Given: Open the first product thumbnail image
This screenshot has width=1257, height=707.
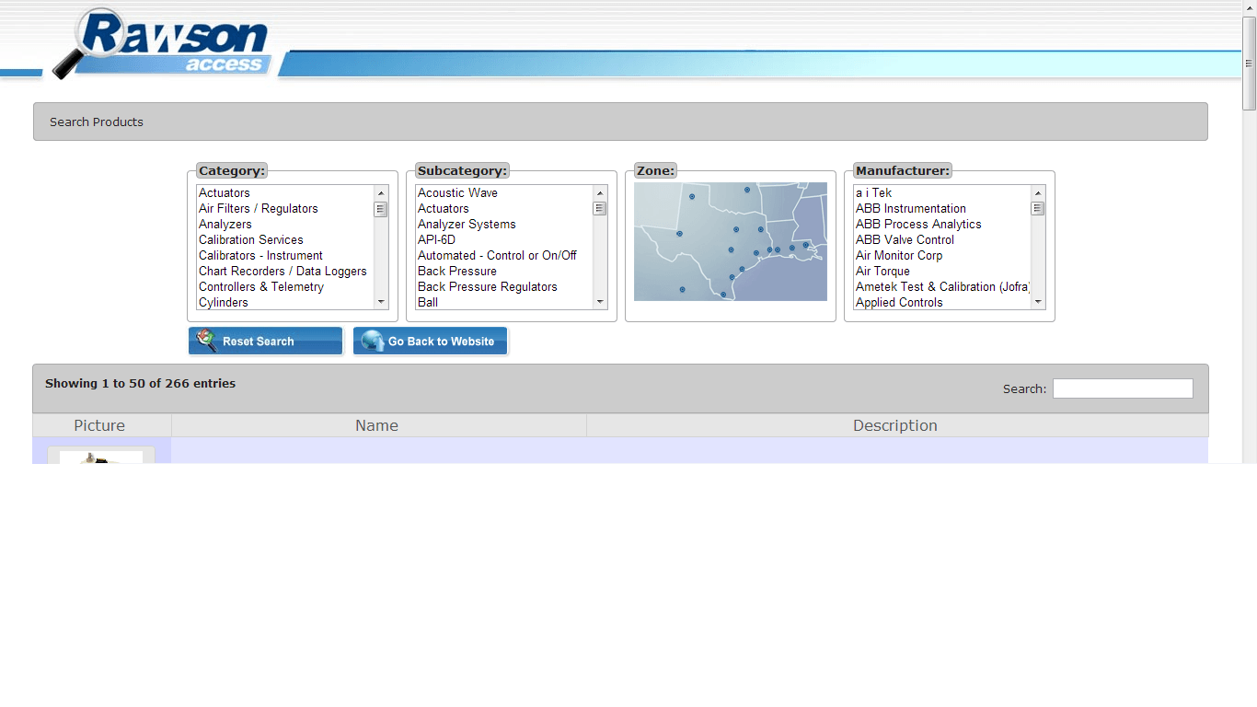Looking at the screenshot, I should coord(101,457).
